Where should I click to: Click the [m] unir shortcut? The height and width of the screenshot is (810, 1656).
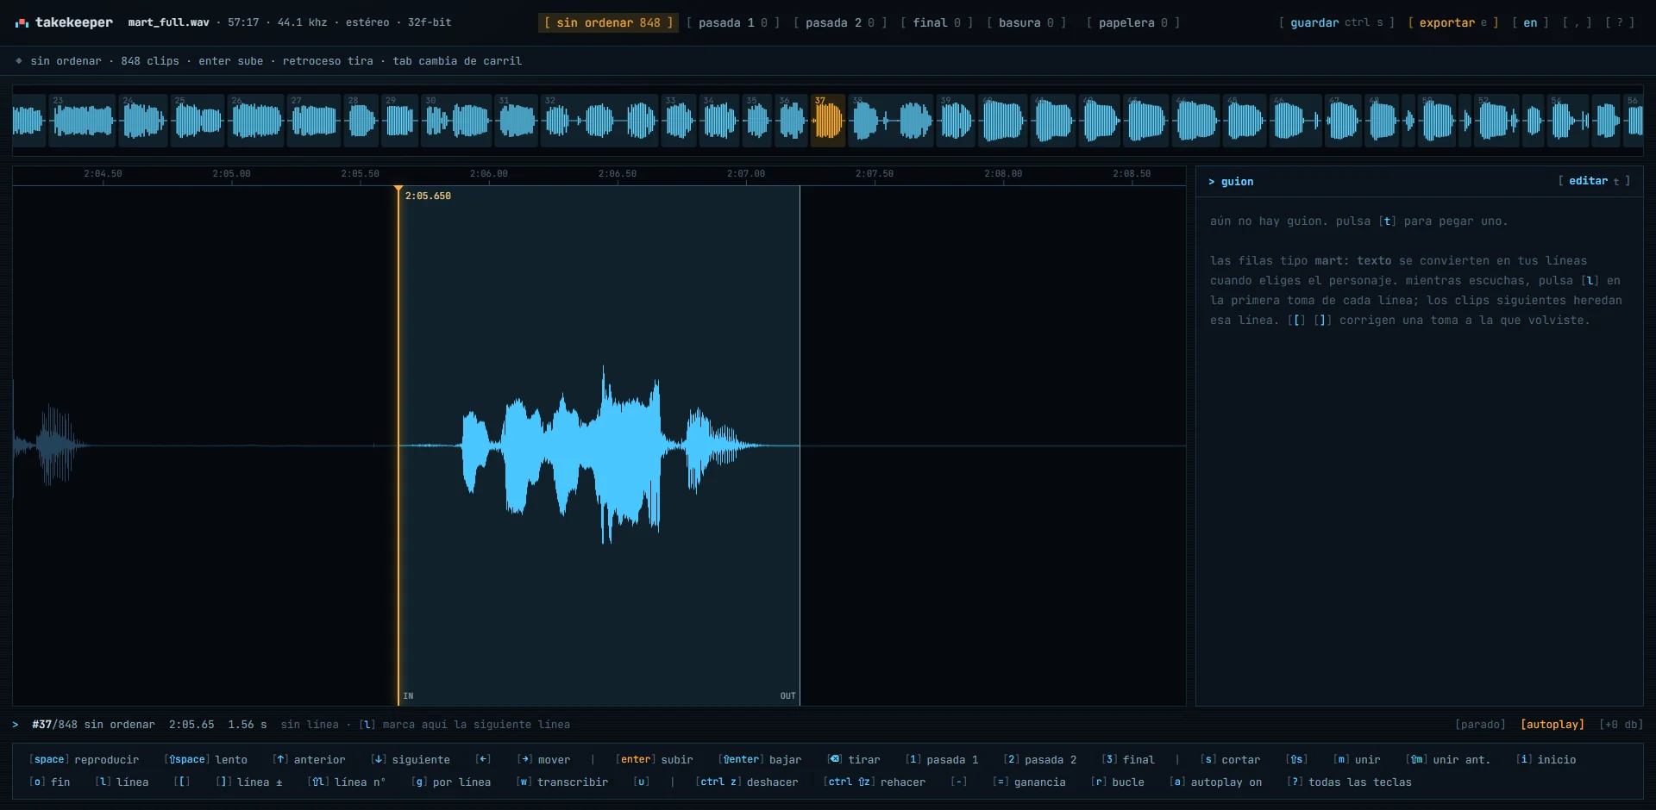(1356, 759)
